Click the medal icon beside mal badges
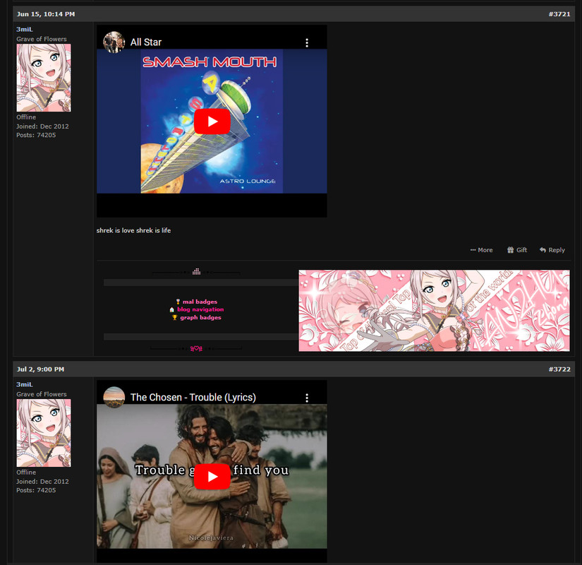The height and width of the screenshot is (565, 582). pyautogui.click(x=178, y=302)
